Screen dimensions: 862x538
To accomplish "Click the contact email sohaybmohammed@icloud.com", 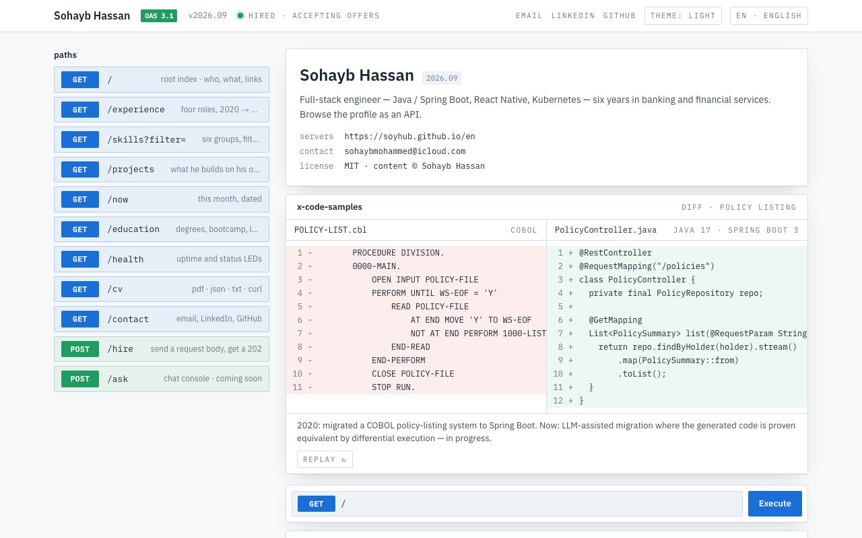I will 405,151.
